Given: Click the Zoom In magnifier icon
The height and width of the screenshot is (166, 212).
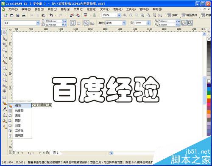Looking at the screenshot, I should (125, 15).
